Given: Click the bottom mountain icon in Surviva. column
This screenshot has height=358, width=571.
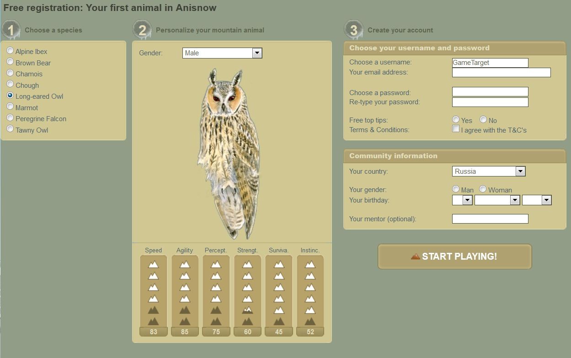Looking at the screenshot, I should point(279,321).
